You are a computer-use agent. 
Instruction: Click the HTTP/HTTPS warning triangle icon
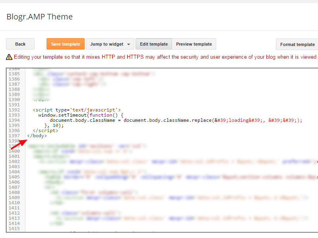(9, 57)
